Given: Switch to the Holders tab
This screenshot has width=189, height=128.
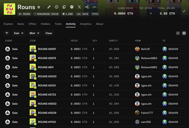Looking at the screenshot, I should point(45,24).
